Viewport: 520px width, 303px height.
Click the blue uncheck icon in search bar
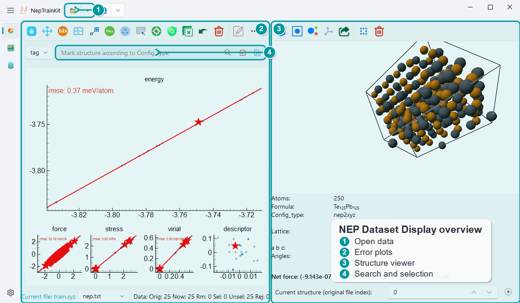tap(257, 53)
